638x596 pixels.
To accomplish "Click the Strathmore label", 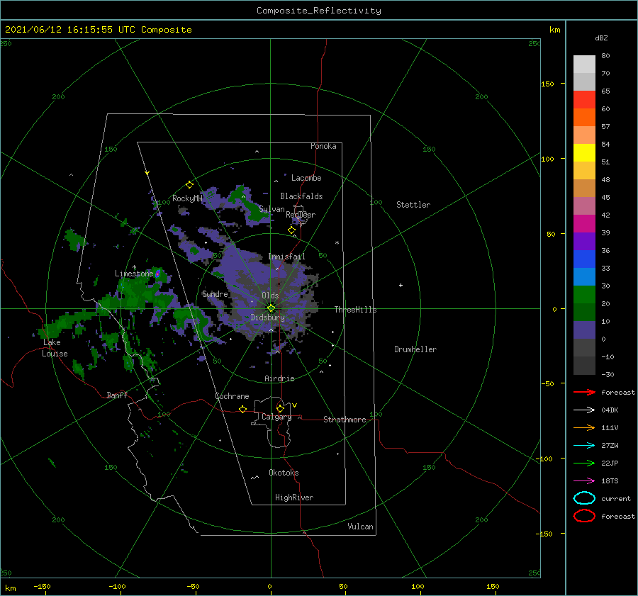I will click(345, 420).
